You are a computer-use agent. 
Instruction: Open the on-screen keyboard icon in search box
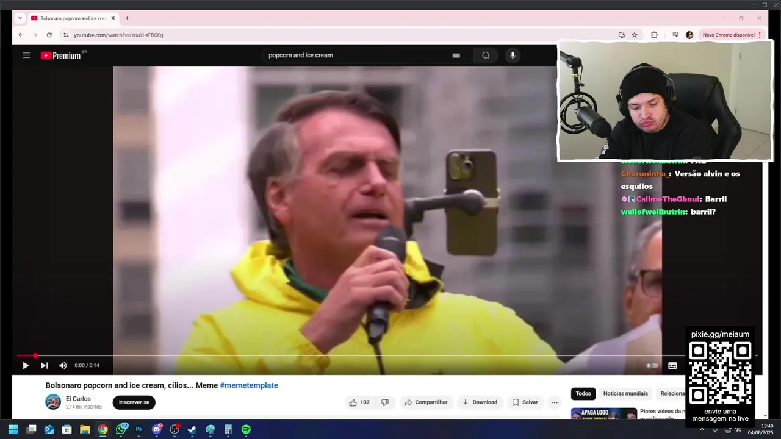(x=456, y=55)
